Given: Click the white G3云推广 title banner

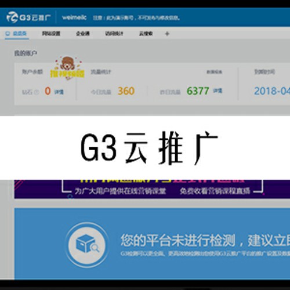Looking at the screenshot, I should (145, 148).
